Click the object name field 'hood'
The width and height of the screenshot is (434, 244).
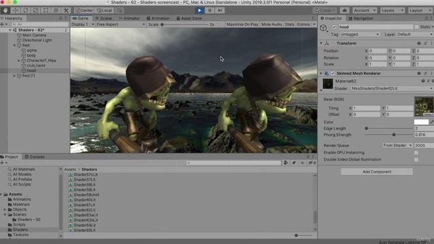point(375,27)
